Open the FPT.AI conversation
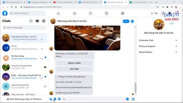This screenshot has height=103, width=183. (x=24, y=48)
